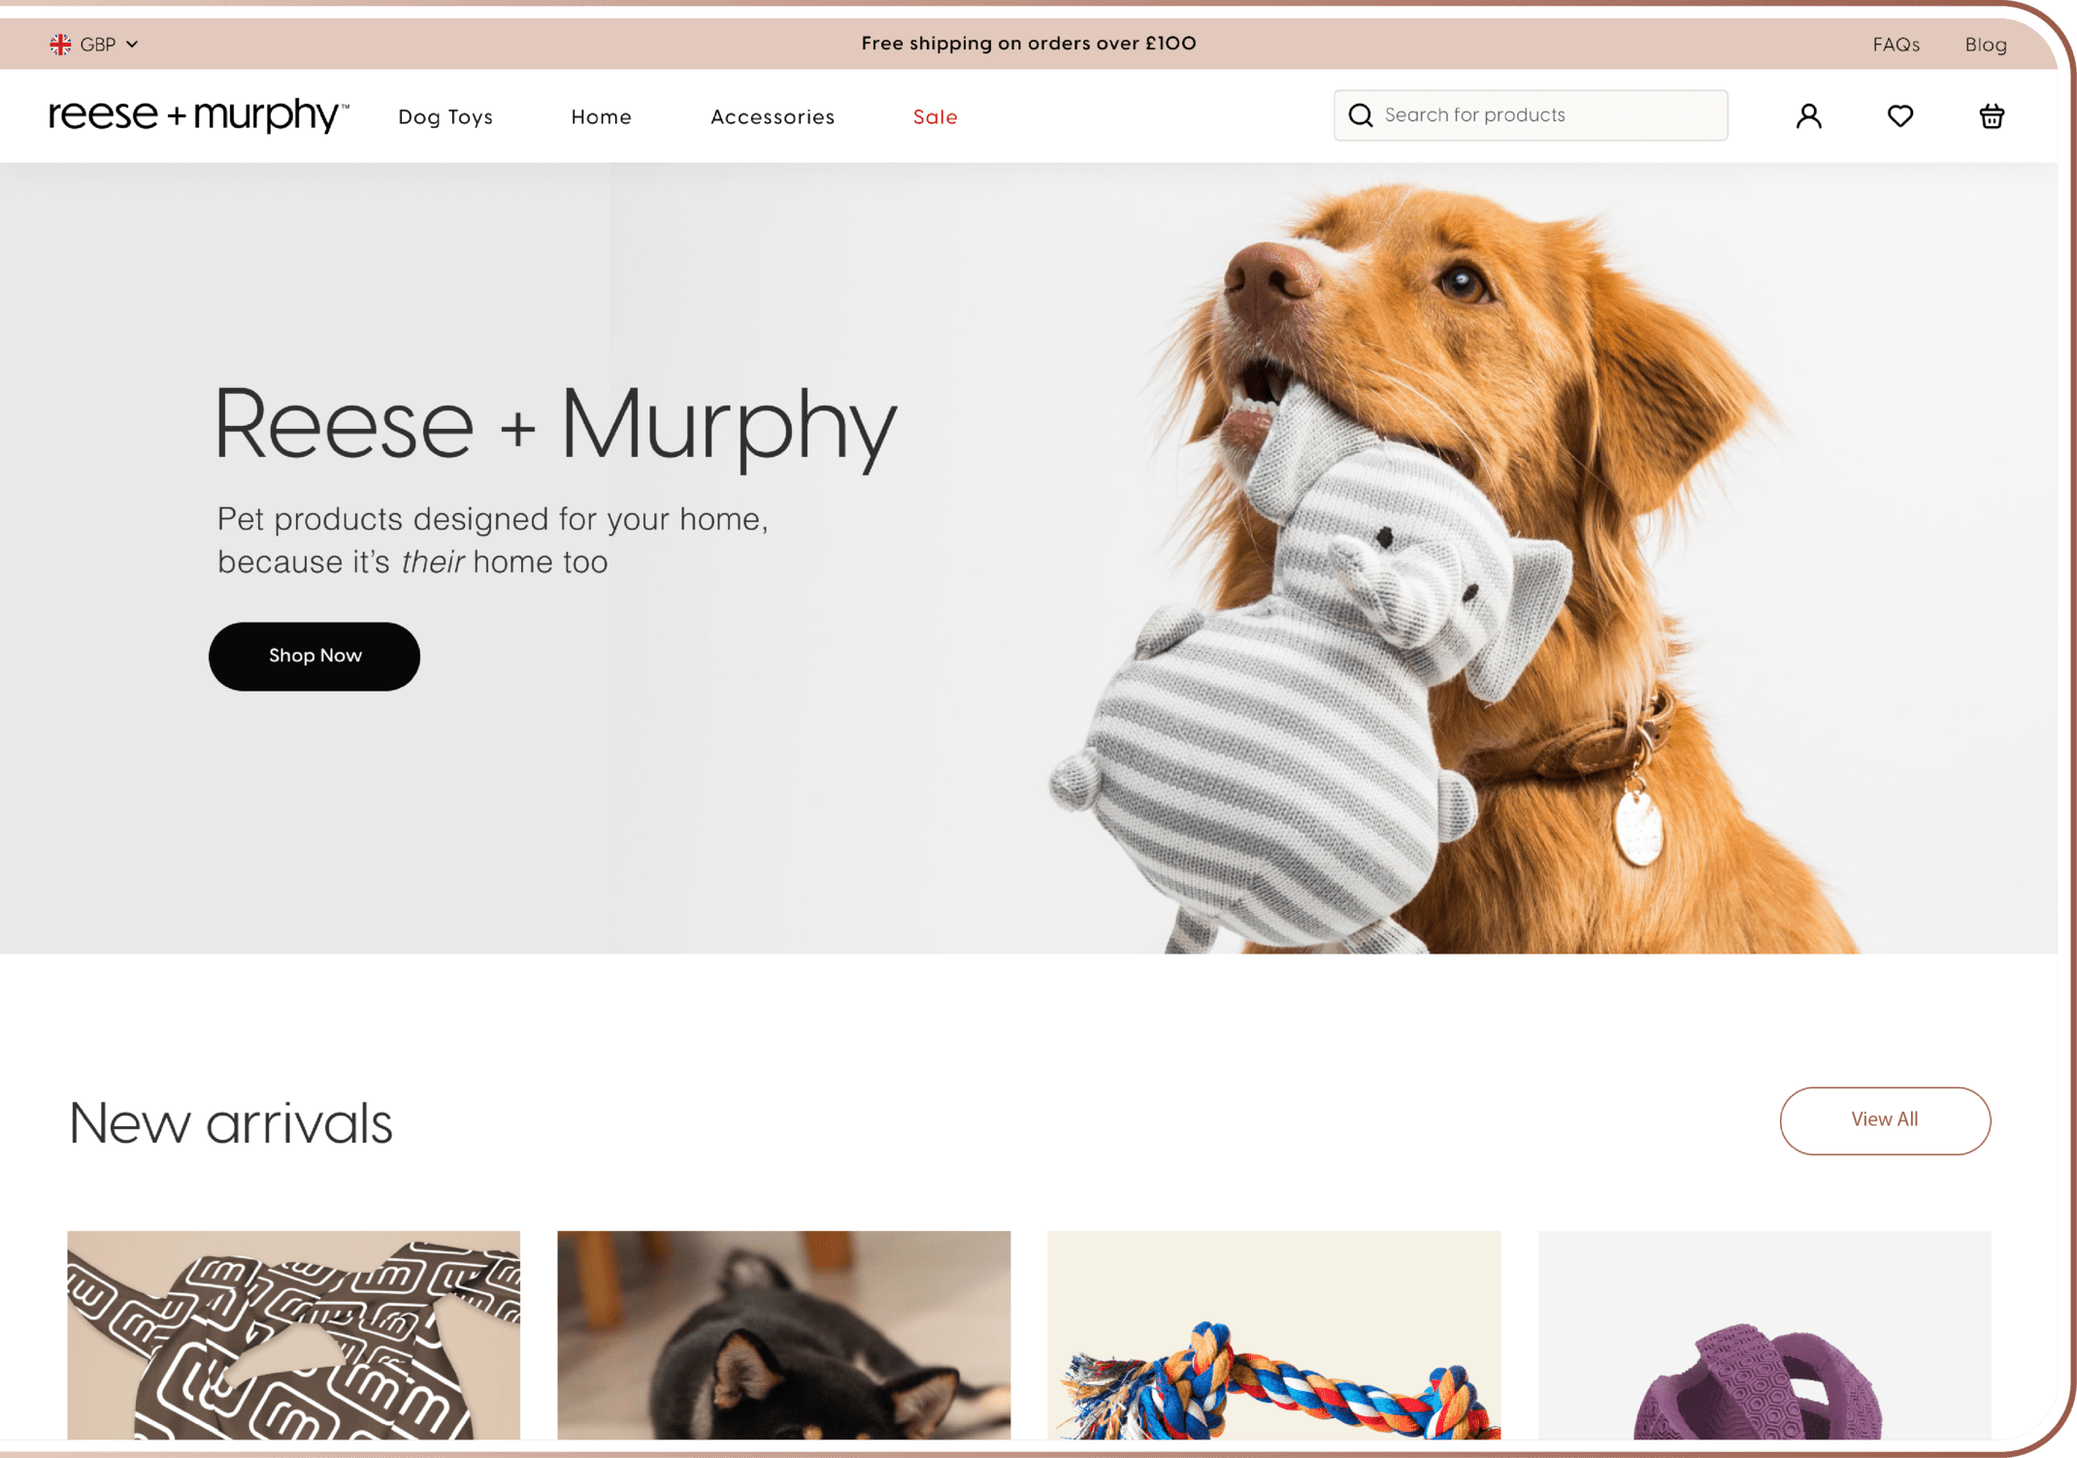Click the reese + murphy logo
This screenshot has width=2077, height=1458.
click(x=199, y=115)
